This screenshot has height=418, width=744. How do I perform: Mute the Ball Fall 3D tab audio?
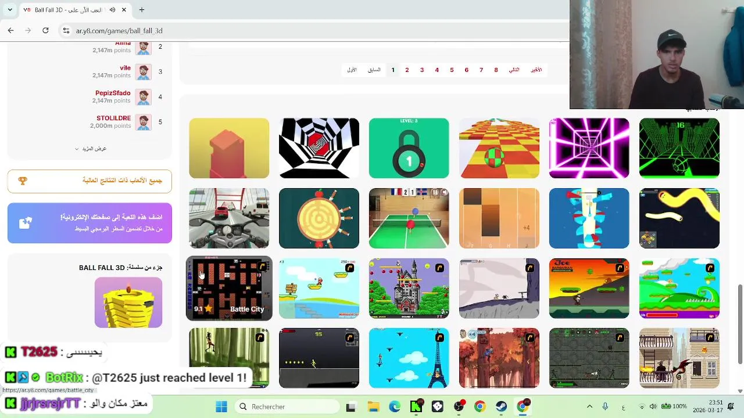tap(112, 10)
